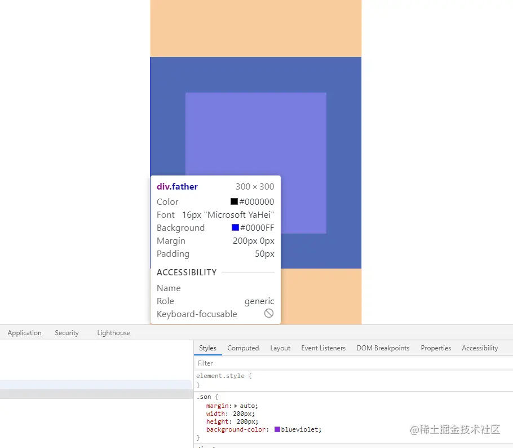This screenshot has height=448, width=513.
Task: Select the Styles tab
Action: tap(207, 348)
